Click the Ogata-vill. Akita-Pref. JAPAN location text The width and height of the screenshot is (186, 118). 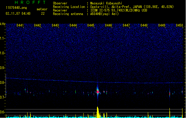pos(132,7)
